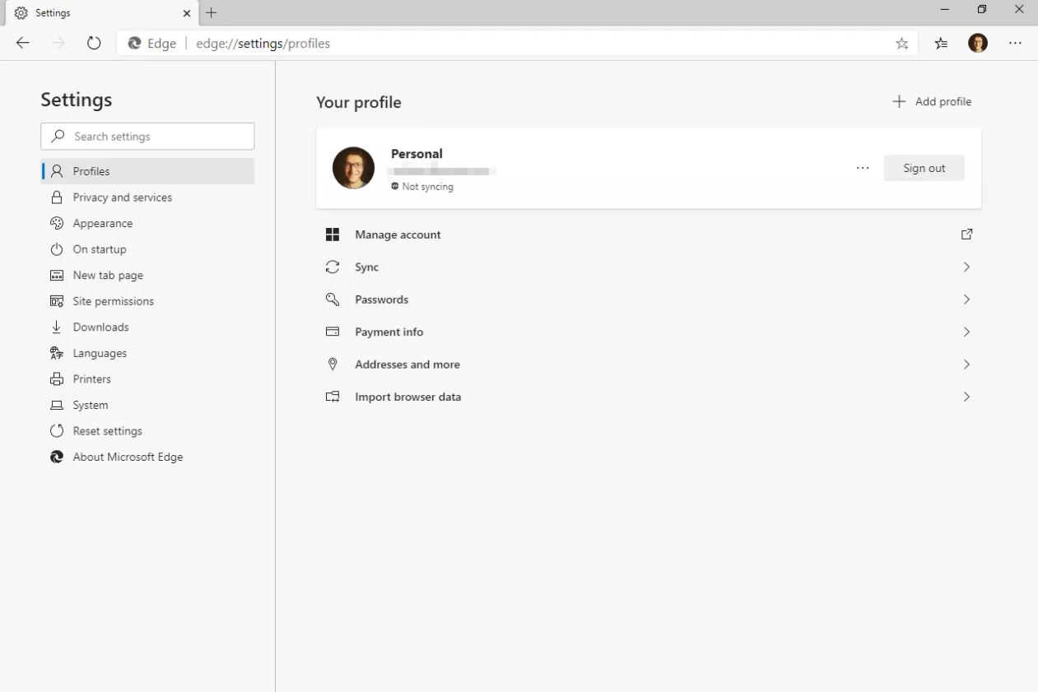
Task: Open a new tab with plus icon
Action: [212, 13]
